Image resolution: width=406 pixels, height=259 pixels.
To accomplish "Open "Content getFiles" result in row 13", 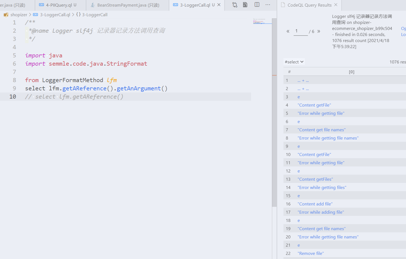I will click(x=315, y=179).
